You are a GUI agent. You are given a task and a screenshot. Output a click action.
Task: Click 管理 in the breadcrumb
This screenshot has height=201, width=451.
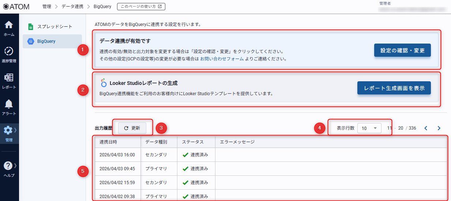click(x=46, y=7)
